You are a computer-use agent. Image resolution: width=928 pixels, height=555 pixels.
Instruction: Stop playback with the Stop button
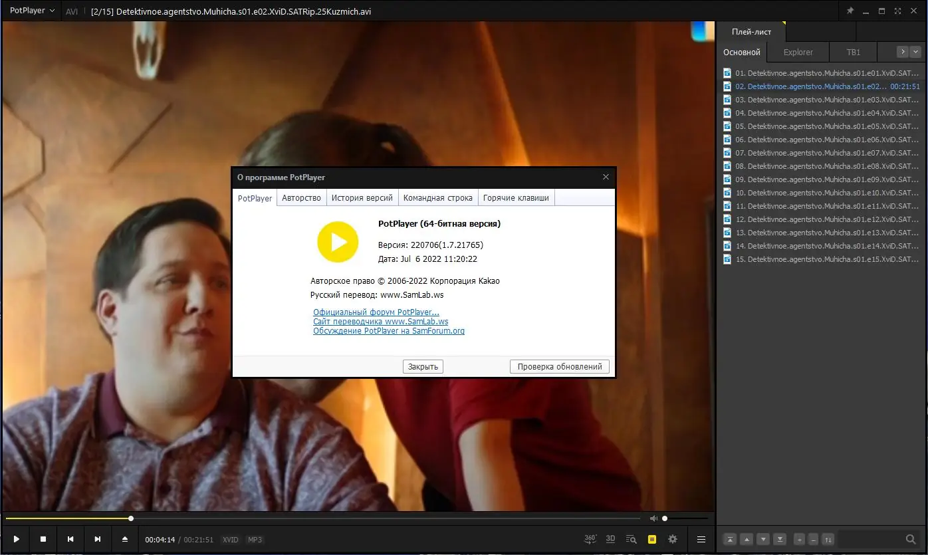pos(43,539)
